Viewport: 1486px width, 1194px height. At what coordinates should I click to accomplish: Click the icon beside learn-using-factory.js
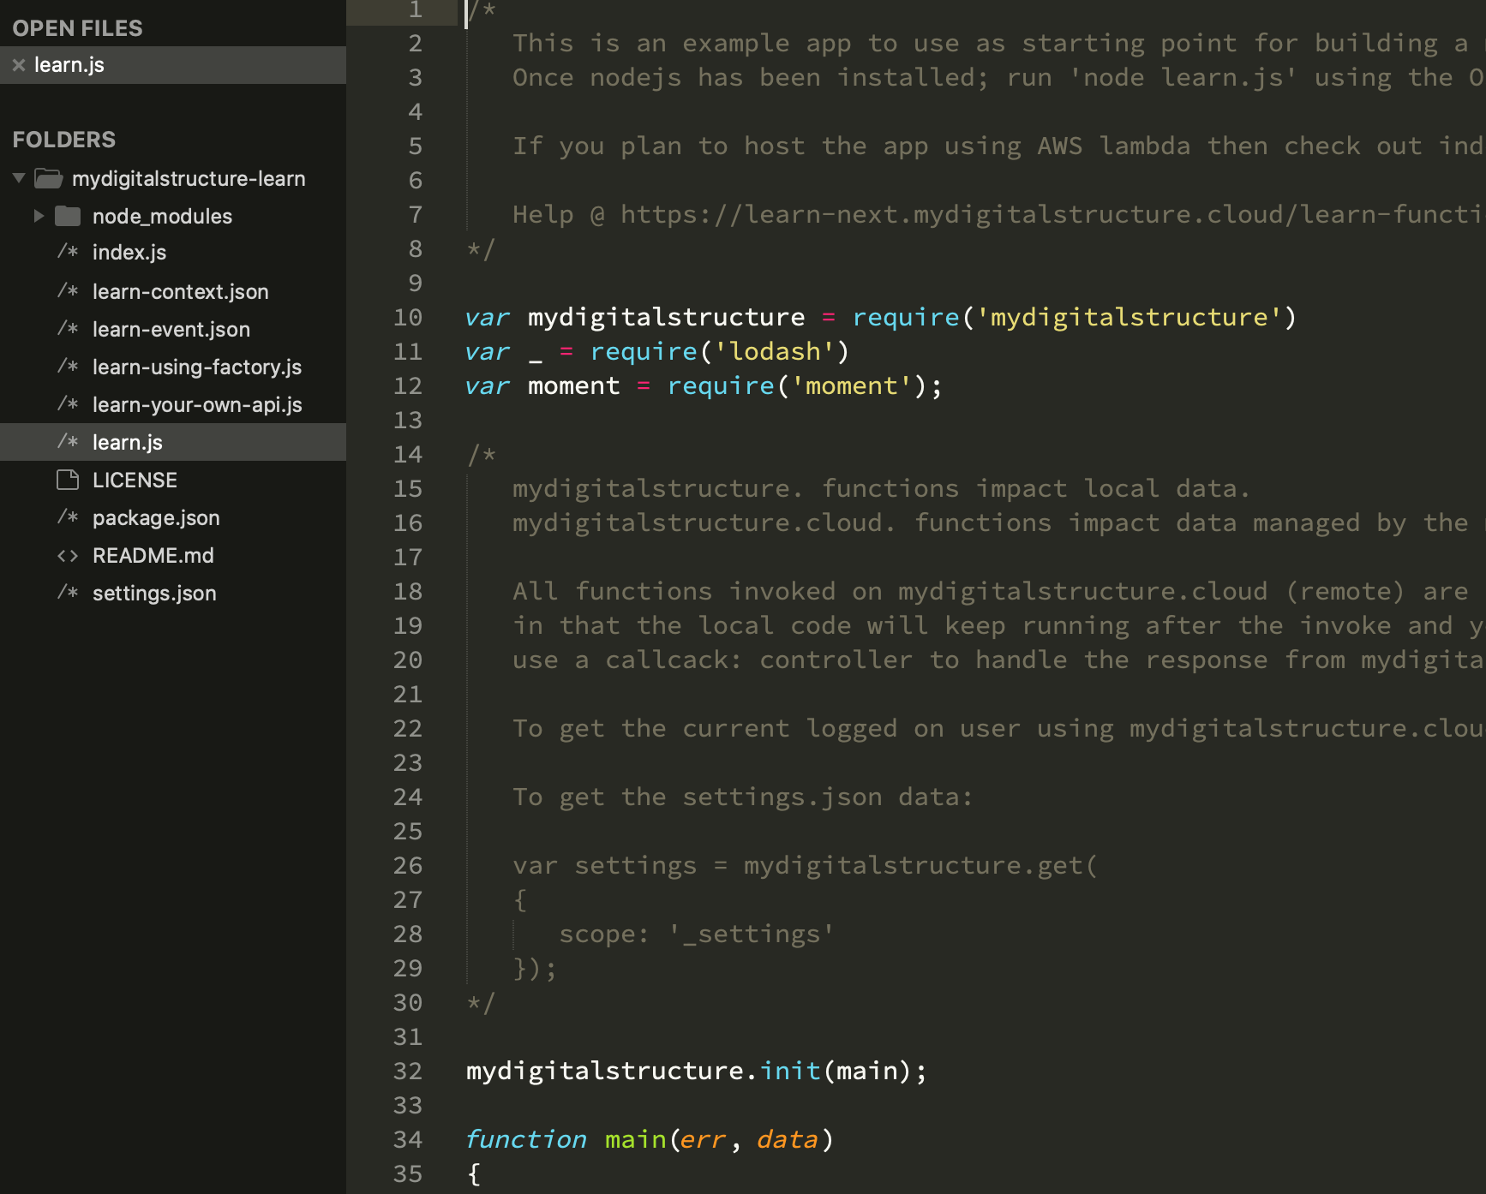[x=68, y=367]
